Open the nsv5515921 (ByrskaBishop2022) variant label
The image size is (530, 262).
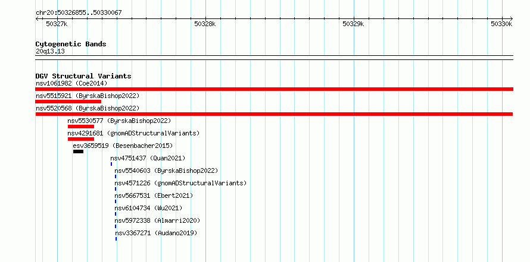point(88,96)
